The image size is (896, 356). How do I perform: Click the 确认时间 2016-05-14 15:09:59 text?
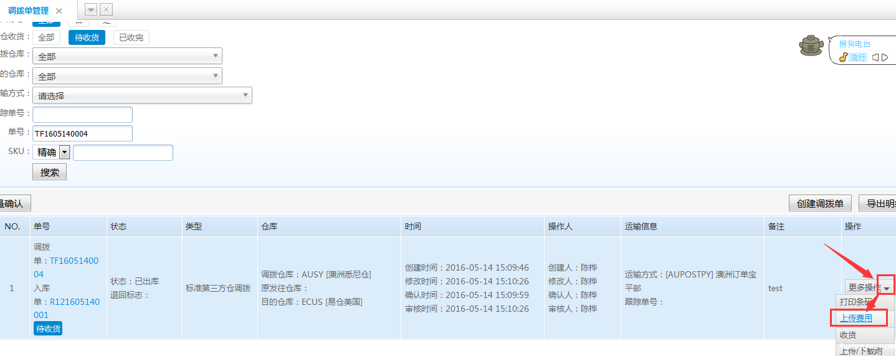point(467,295)
